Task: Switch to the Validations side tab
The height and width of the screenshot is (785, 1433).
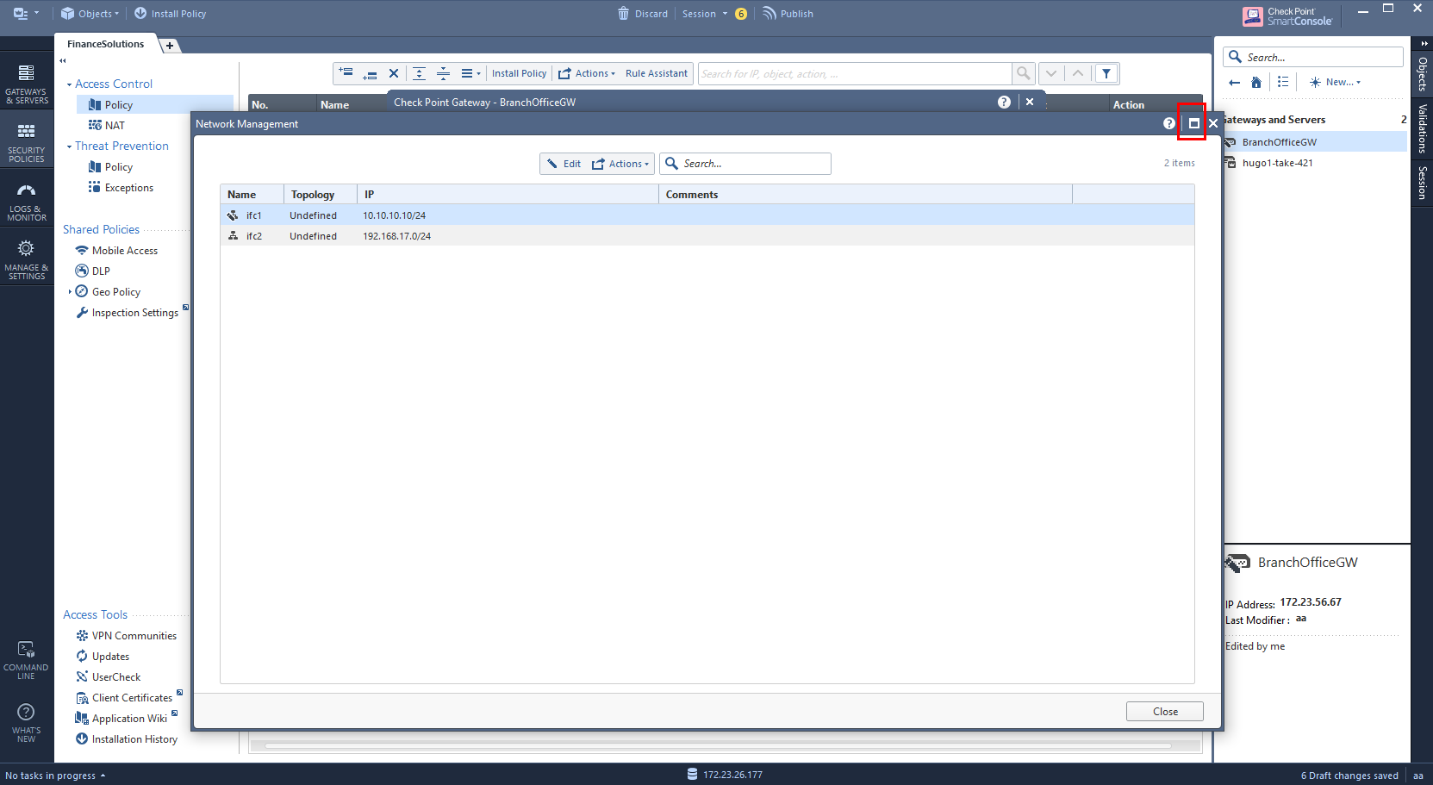Action: click(1423, 128)
